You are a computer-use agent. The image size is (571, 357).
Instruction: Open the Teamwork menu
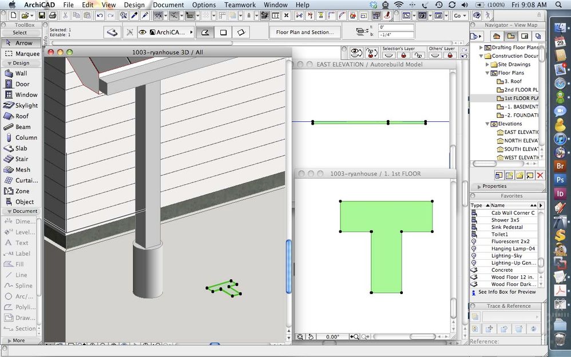point(240,5)
